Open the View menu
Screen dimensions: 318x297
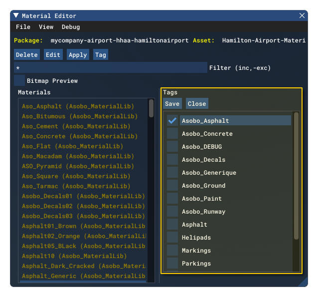pyautogui.click(x=46, y=27)
